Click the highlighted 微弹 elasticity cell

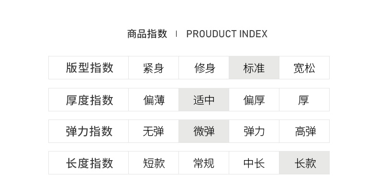point(204,131)
